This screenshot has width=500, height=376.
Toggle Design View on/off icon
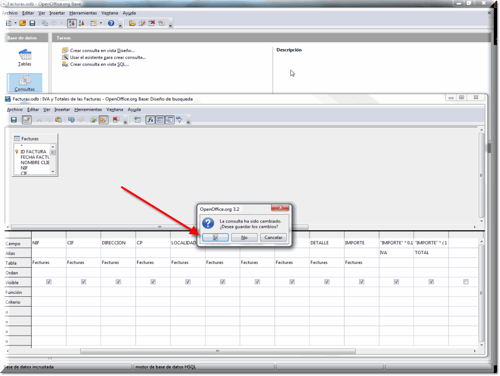point(103,120)
